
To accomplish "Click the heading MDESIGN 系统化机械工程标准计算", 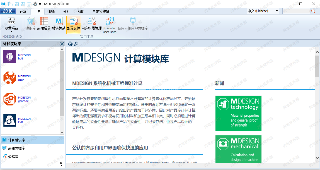I will pyautogui.click(x=107, y=83).
